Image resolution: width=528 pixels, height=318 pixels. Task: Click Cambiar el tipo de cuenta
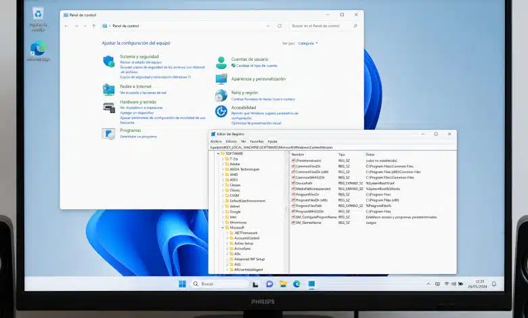click(x=257, y=66)
